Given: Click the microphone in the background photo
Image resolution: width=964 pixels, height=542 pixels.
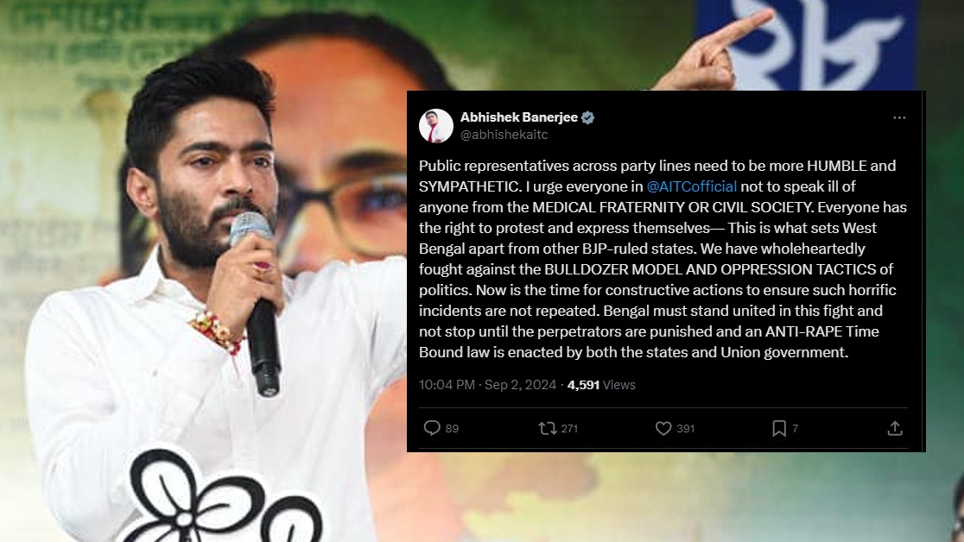Looking at the screenshot, I should 258,304.
